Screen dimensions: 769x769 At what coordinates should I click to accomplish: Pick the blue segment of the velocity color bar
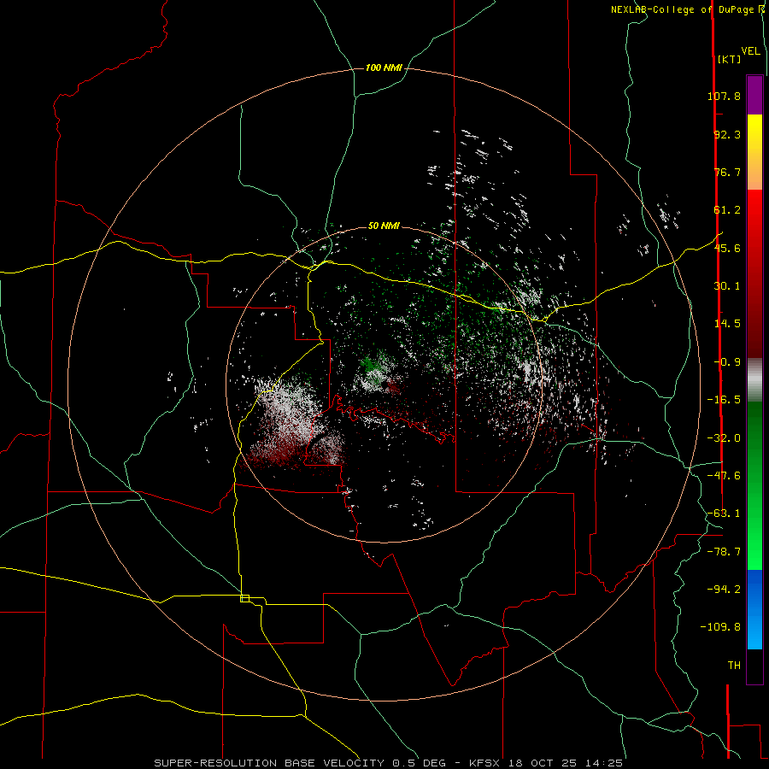[754, 609]
